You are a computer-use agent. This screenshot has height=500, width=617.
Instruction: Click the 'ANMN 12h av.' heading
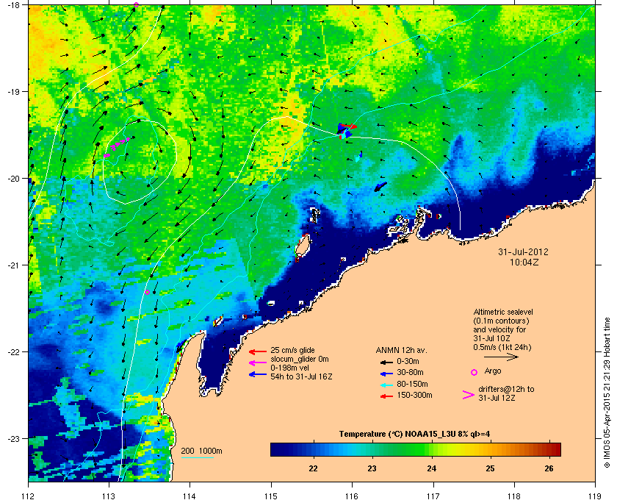pyautogui.click(x=401, y=350)
